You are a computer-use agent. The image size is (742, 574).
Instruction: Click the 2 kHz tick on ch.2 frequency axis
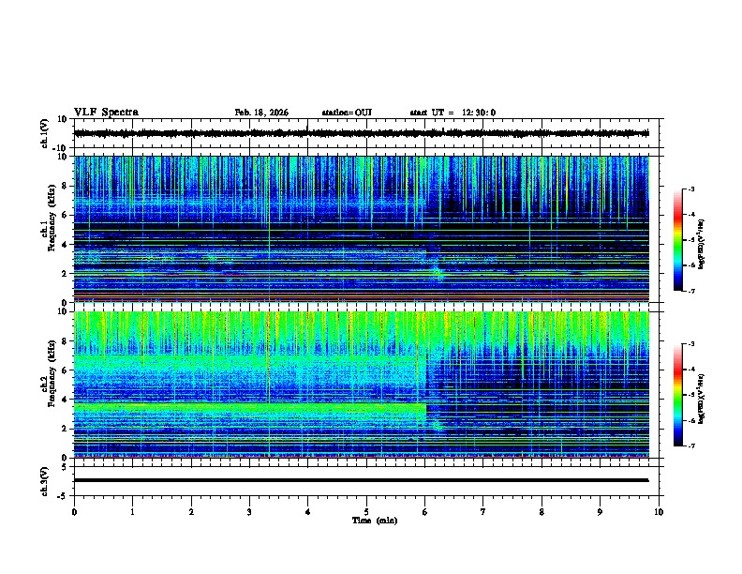pyautogui.click(x=65, y=429)
